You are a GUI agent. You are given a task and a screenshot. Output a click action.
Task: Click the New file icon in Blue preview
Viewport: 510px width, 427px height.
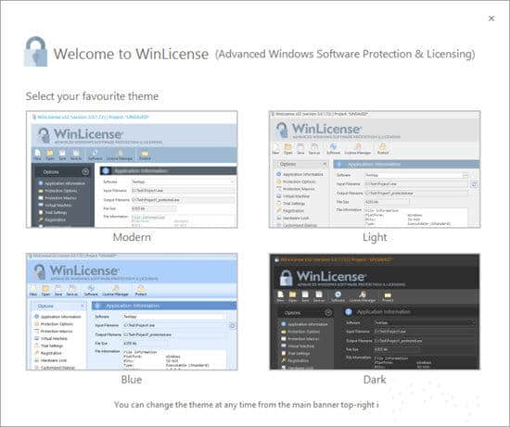coord(33,288)
